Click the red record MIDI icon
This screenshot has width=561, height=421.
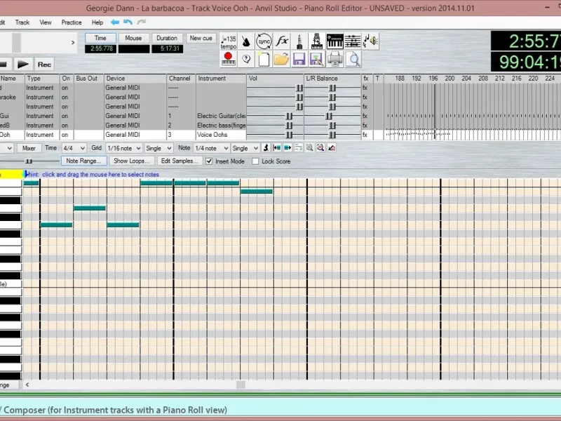(x=229, y=59)
